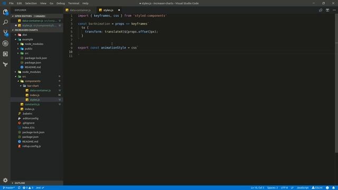Change file encoding UTF-8
The image size is (338, 190).
(x=284, y=188)
